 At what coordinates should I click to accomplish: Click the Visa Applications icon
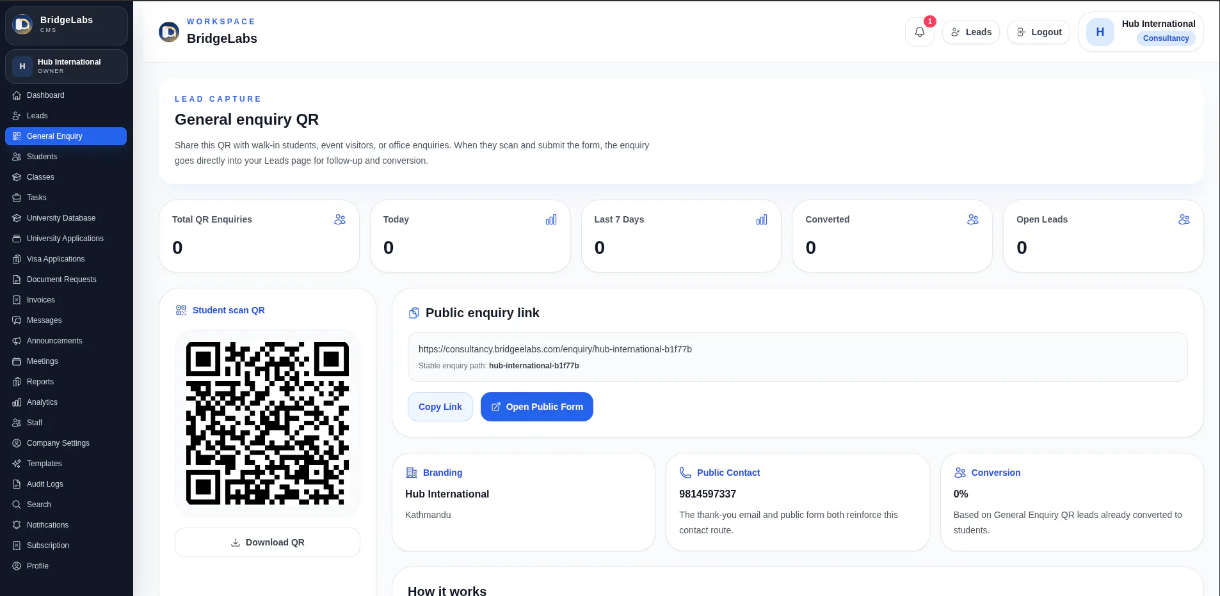(17, 259)
